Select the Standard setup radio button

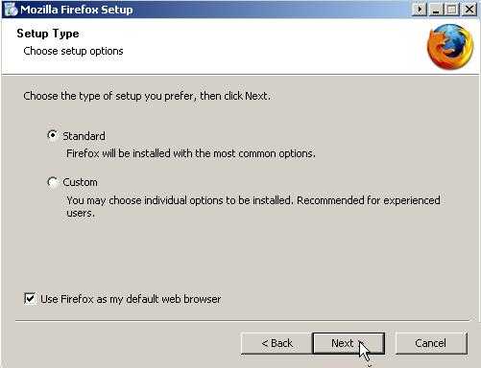[x=52, y=135]
